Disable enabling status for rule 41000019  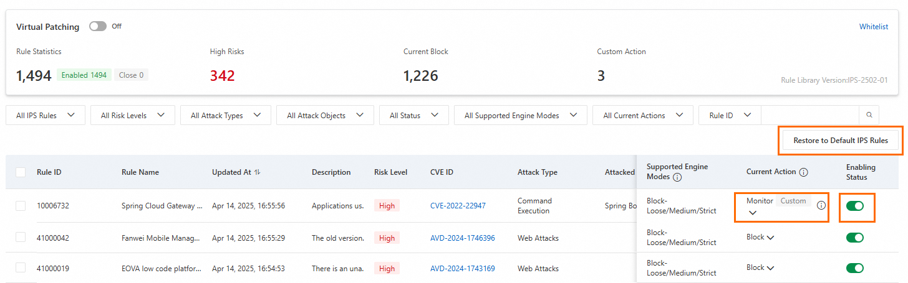(855, 268)
